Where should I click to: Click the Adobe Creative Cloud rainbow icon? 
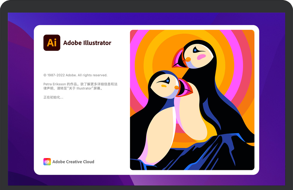pyautogui.click(x=47, y=162)
